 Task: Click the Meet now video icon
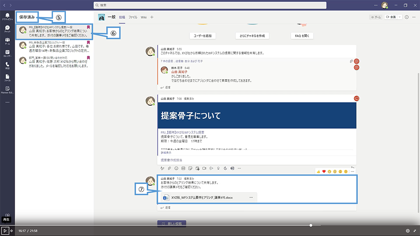[205, 169]
